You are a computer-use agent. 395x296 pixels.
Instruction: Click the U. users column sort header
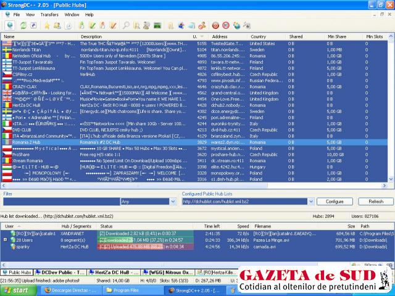198,36
